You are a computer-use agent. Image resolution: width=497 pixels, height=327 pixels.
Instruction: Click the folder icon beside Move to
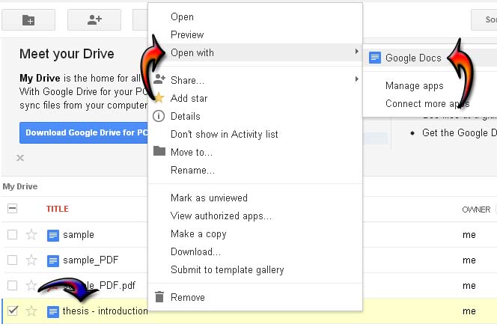[x=159, y=151]
